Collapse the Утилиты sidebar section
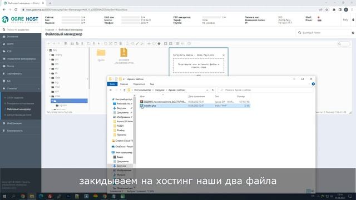356x200 pixels. point(21,88)
